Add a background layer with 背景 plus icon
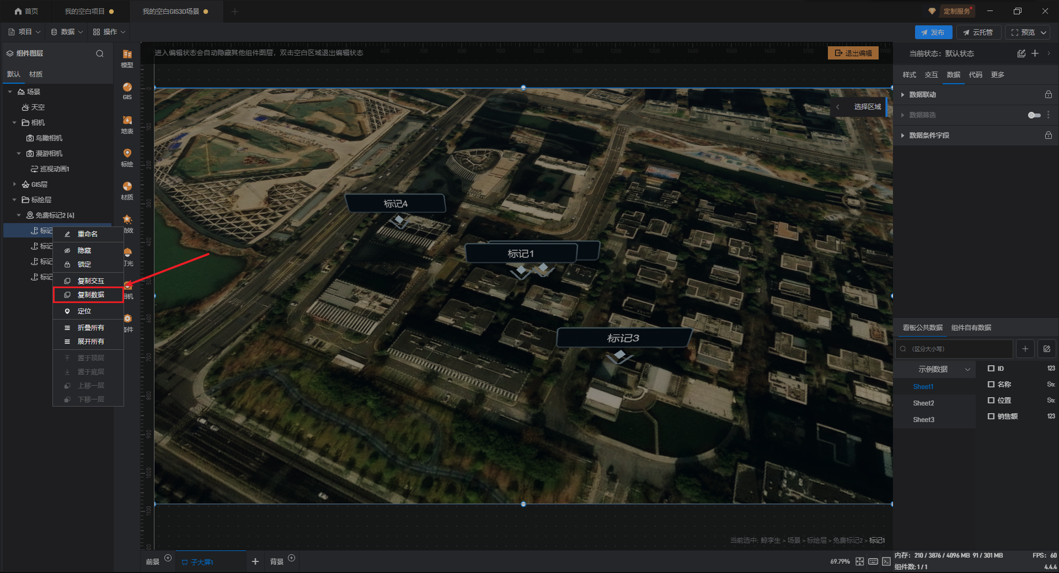 (x=292, y=558)
